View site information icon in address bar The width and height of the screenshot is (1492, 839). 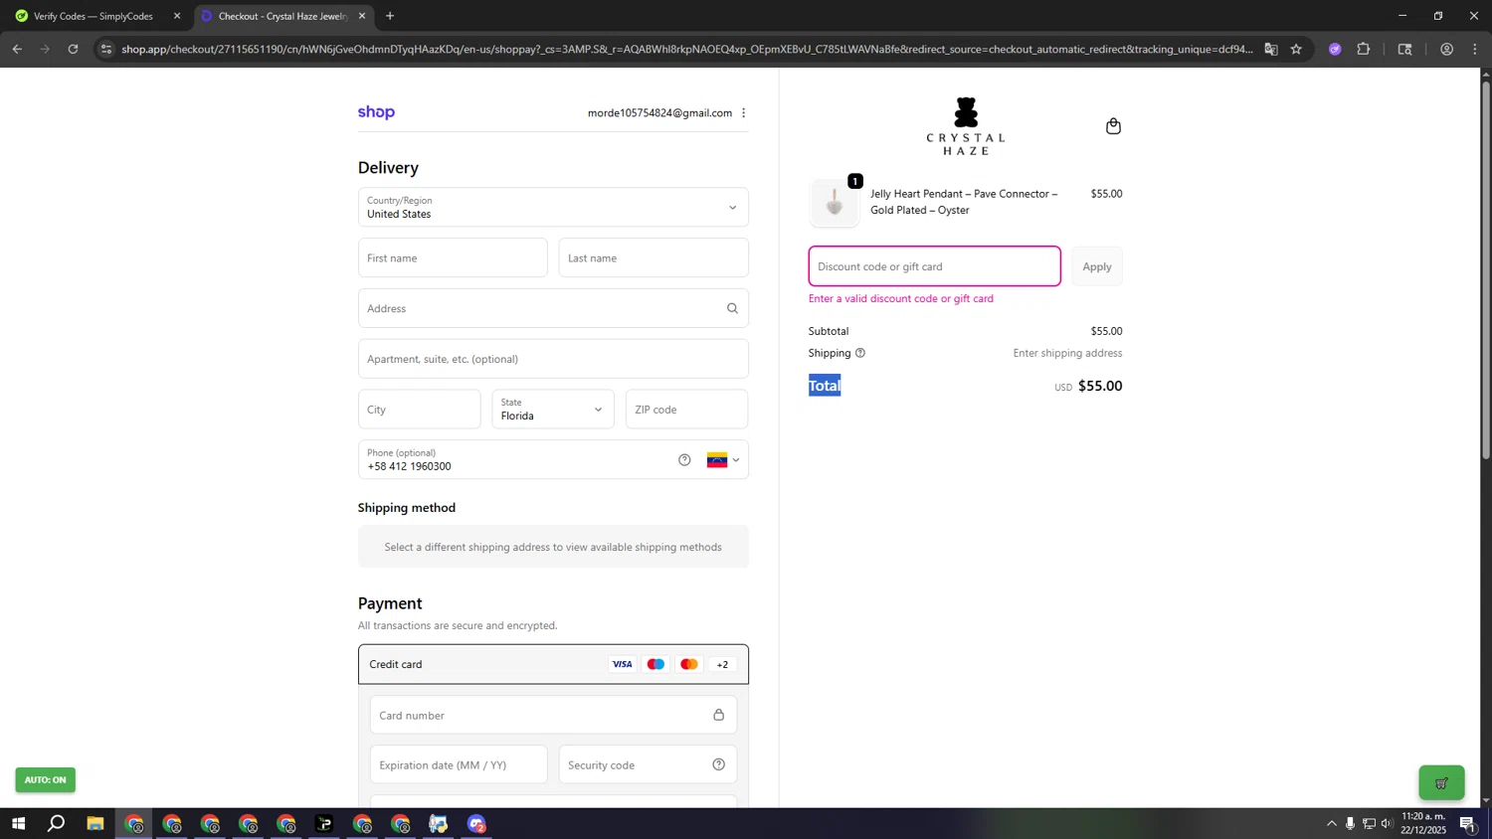(x=106, y=49)
